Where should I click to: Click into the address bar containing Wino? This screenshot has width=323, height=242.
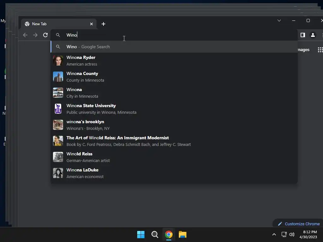pos(174,35)
